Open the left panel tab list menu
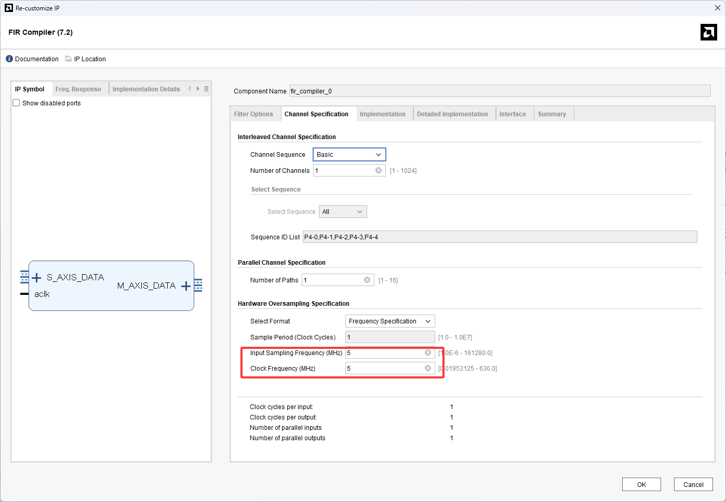726x502 pixels. tap(206, 89)
